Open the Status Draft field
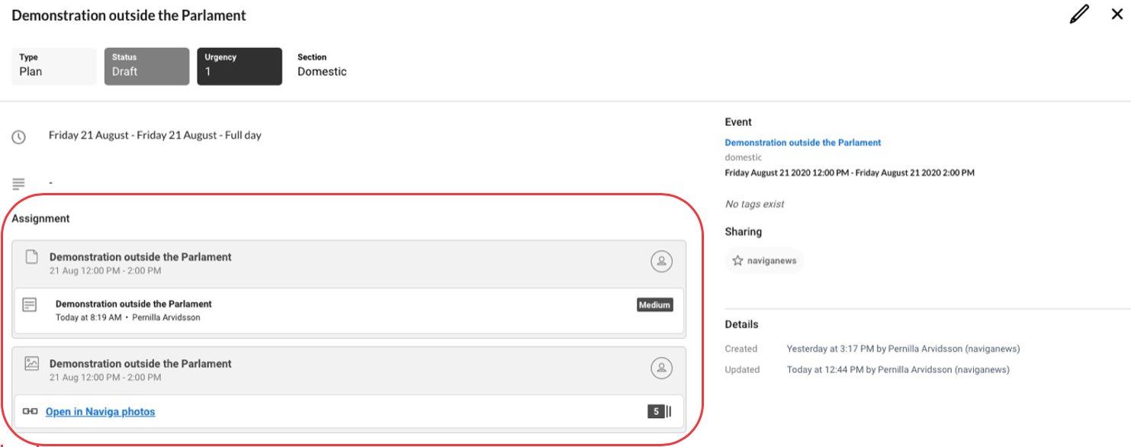The image size is (1131, 447). [x=146, y=66]
